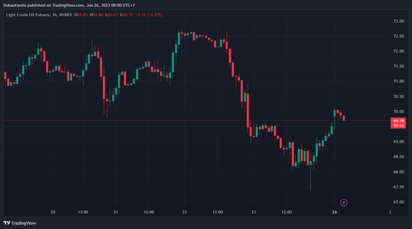Viewport: 412px width, 229px height.
Task: Click the 59:16 candle countdown timer
Action: pos(398,126)
